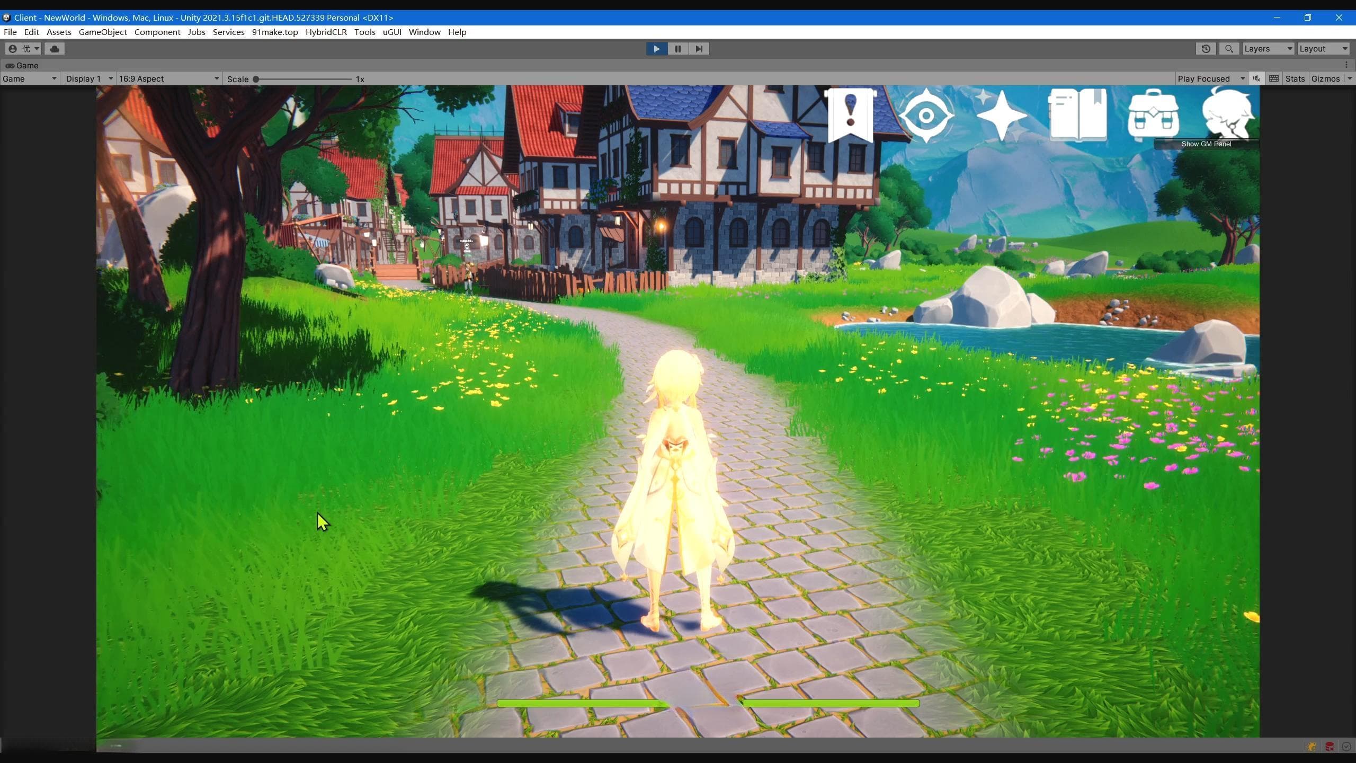1356x763 pixels.
Task: Open the Assets menu
Action: pyautogui.click(x=59, y=32)
